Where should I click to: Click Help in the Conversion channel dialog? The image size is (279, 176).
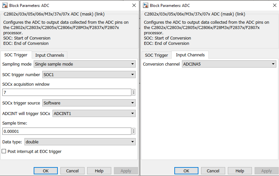(240, 171)
